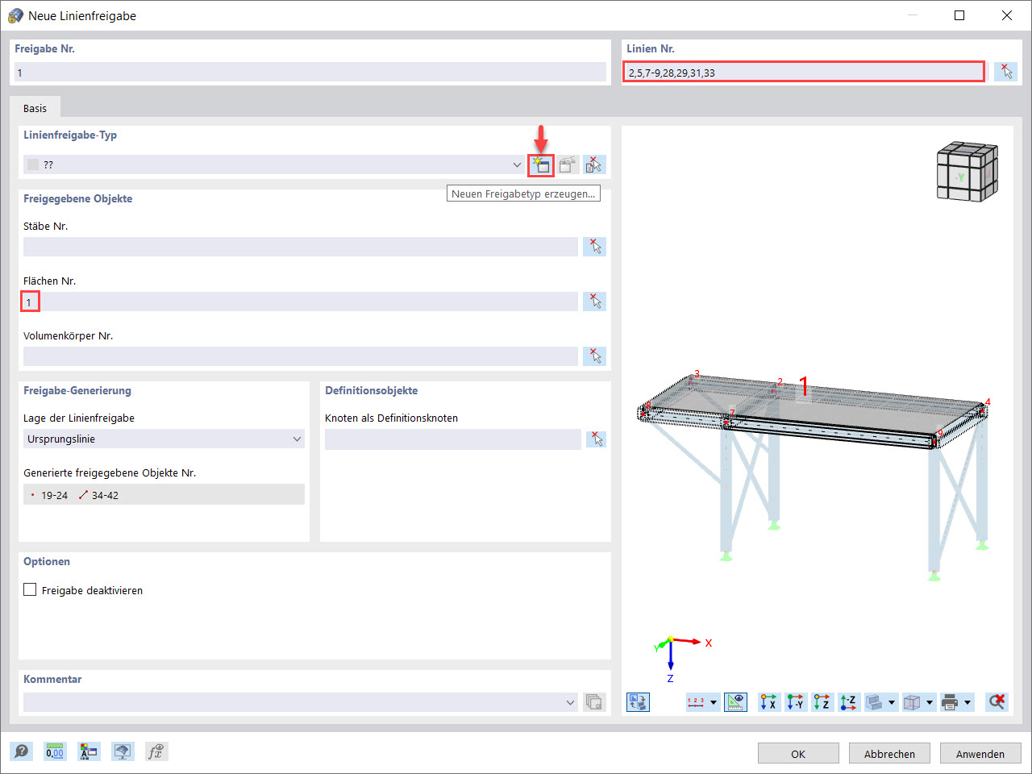This screenshot has height=774, width=1032.
Task: Open the Lage der Linienfreigabe dropdown
Action: [x=297, y=439]
